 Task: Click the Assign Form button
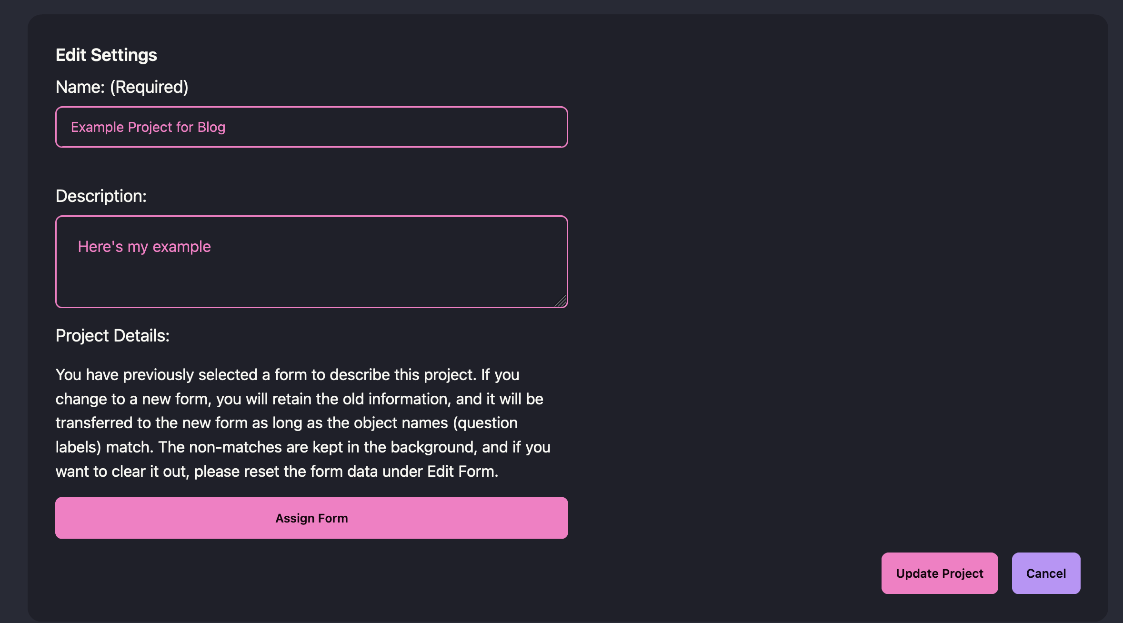tap(311, 518)
